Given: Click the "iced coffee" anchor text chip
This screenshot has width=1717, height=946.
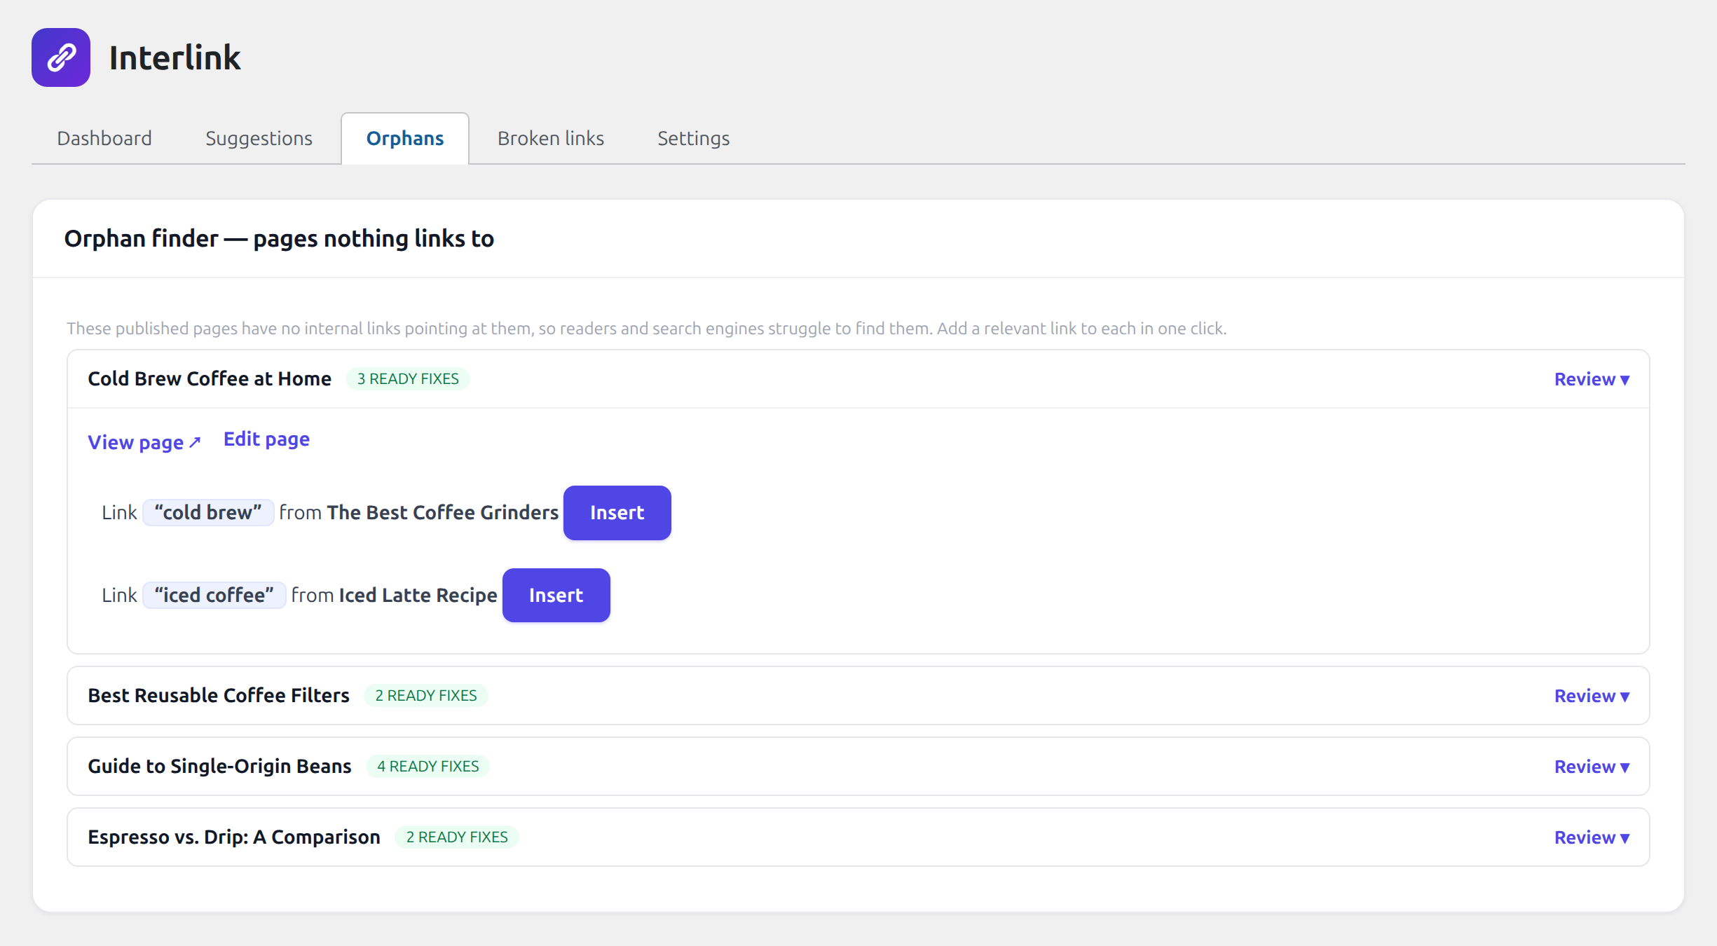Looking at the screenshot, I should tap(214, 596).
